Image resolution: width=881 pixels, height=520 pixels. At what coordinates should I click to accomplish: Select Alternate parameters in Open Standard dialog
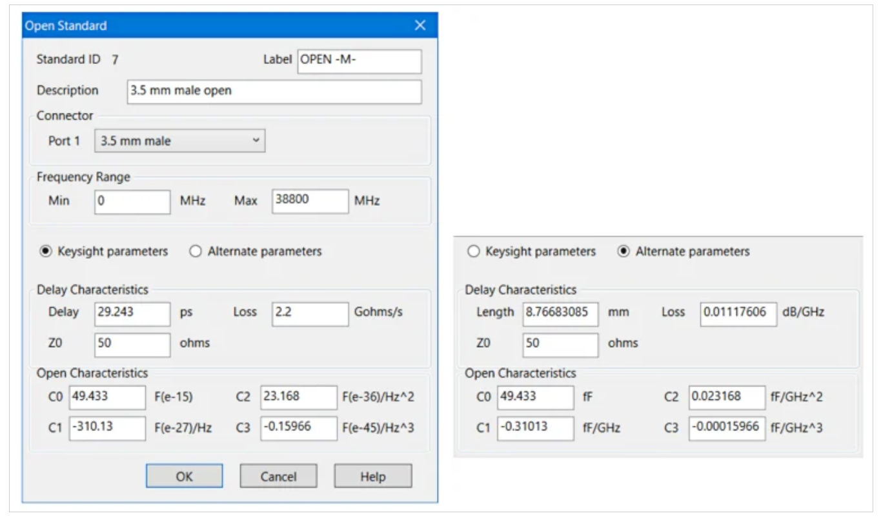click(x=256, y=252)
